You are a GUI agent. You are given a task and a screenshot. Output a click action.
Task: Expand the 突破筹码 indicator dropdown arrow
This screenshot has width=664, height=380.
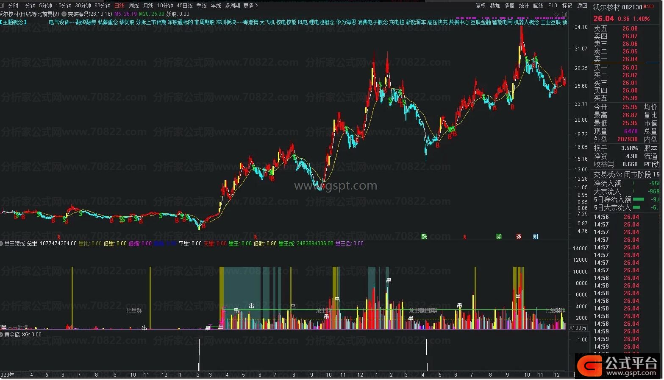[x=64, y=14]
